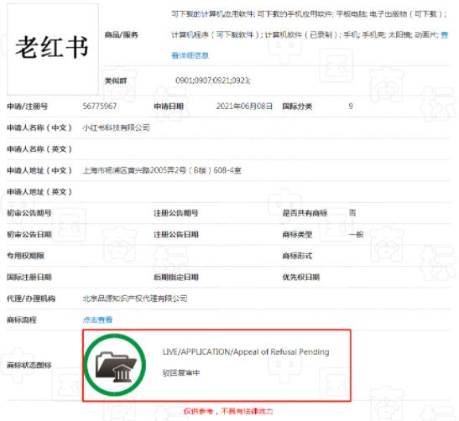Click the 老红书 trademark image
The height and width of the screenshot is (421, 459).
(x=52, y=49)
